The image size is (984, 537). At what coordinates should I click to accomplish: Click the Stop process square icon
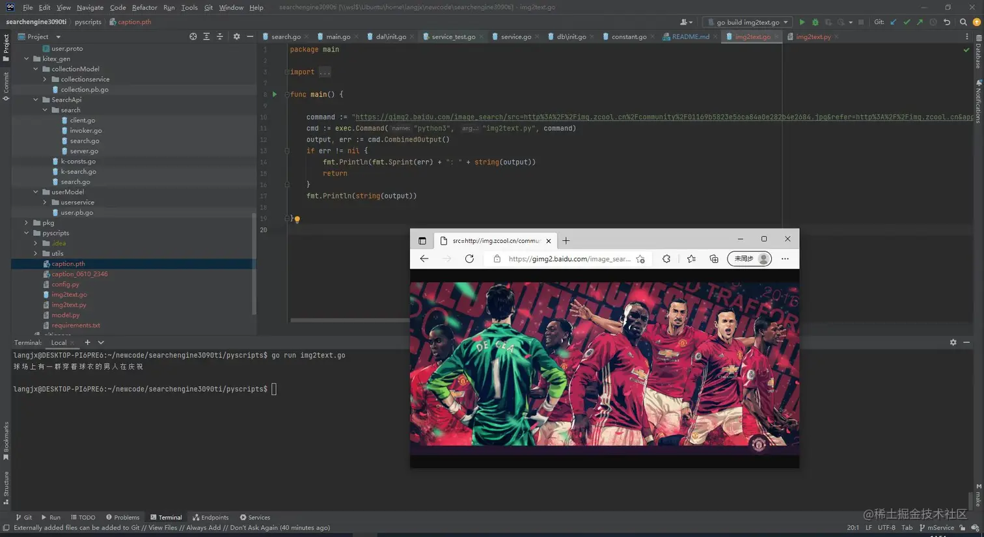coord(861,22)
